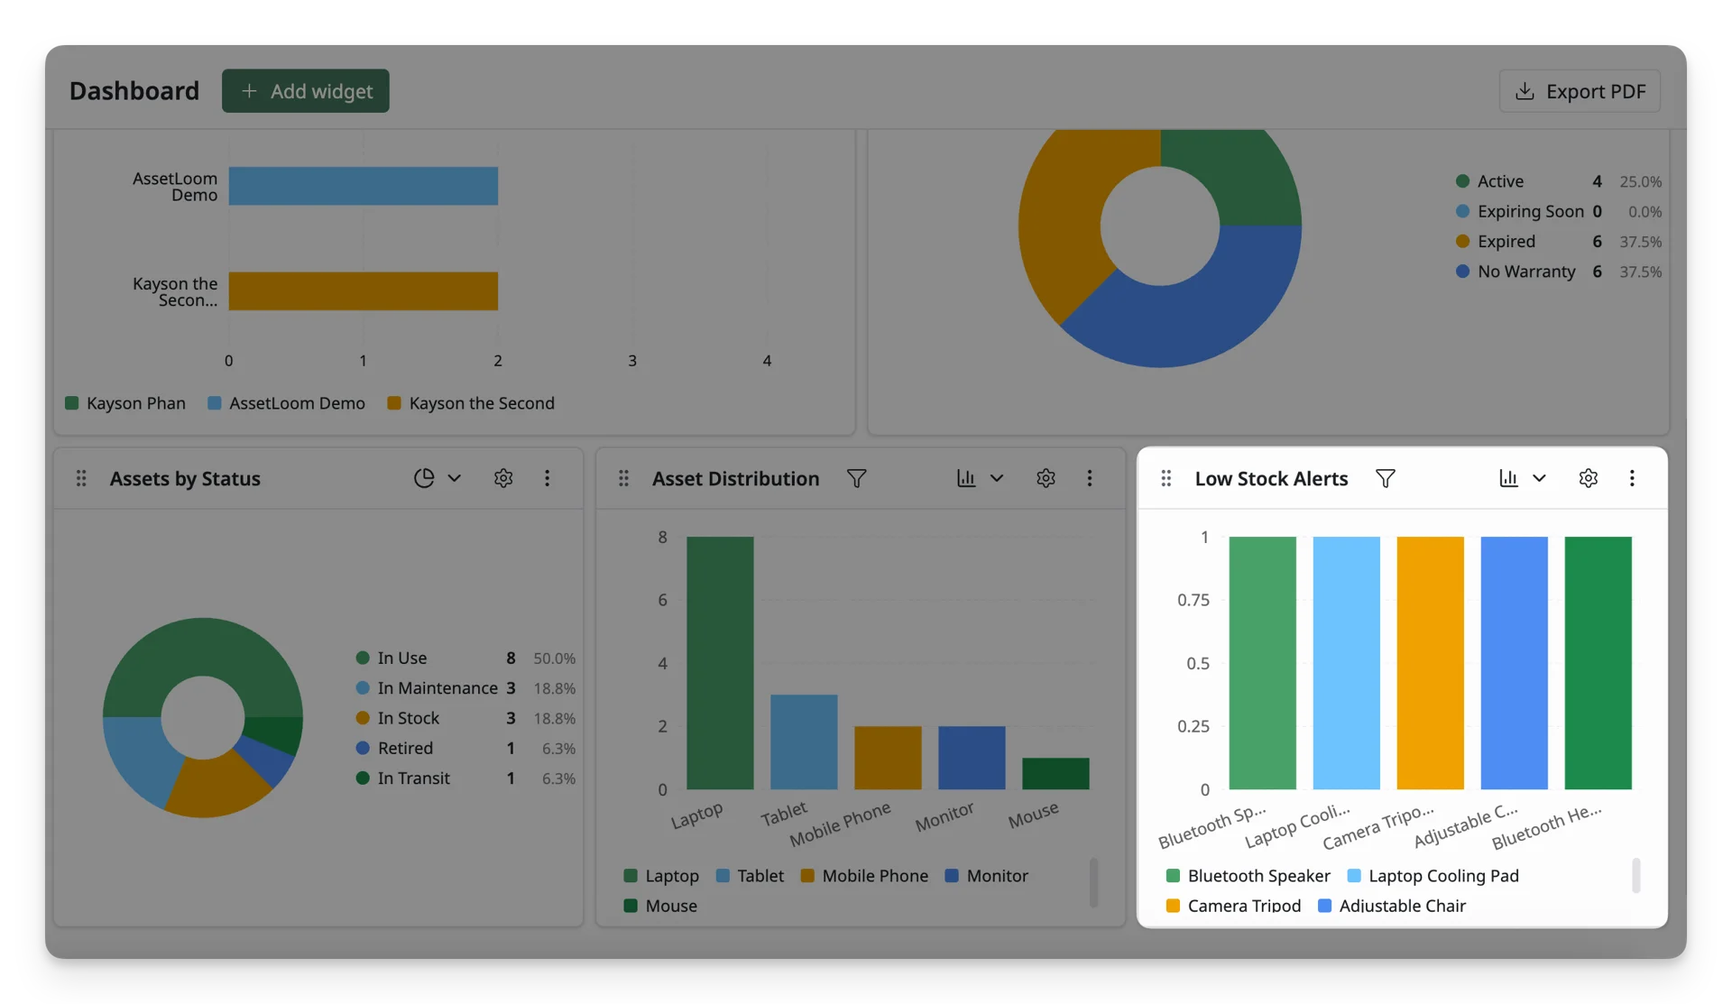Click the Add widget button
This screenshot has width=1732, height=1004.
click(306, 91)
